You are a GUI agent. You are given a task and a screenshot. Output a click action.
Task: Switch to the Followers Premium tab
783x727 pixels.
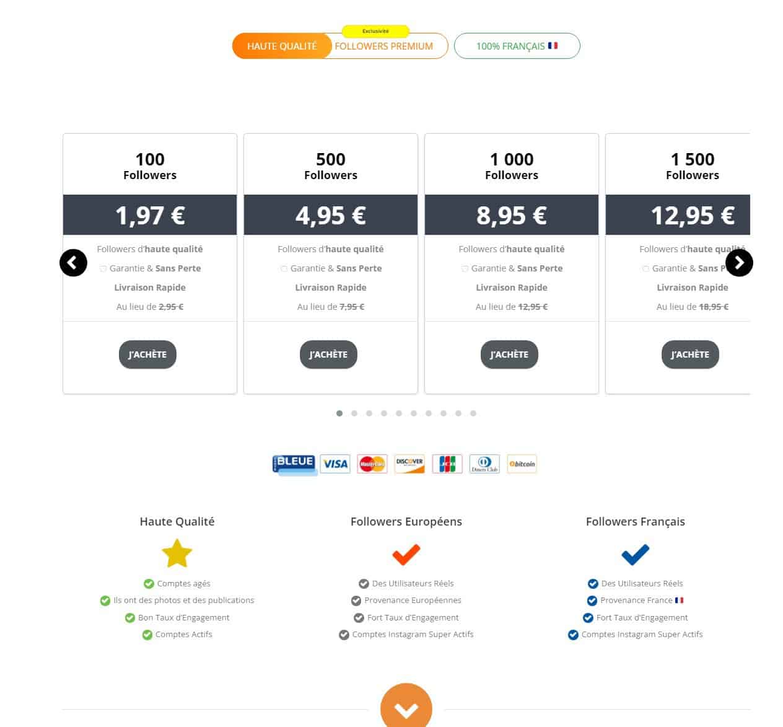click(384, 46)
